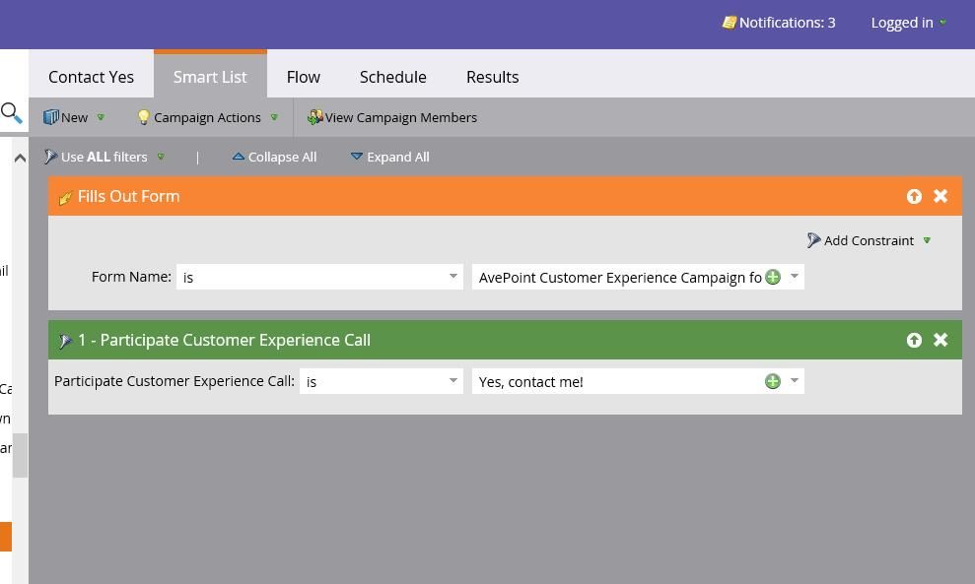
Task: Open the Campaign Actions menu
Action: 207,117
